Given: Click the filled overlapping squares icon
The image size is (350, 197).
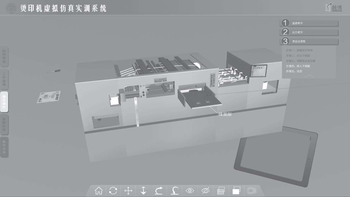Looking at the screenshot, I should click(x=236, y=191).
